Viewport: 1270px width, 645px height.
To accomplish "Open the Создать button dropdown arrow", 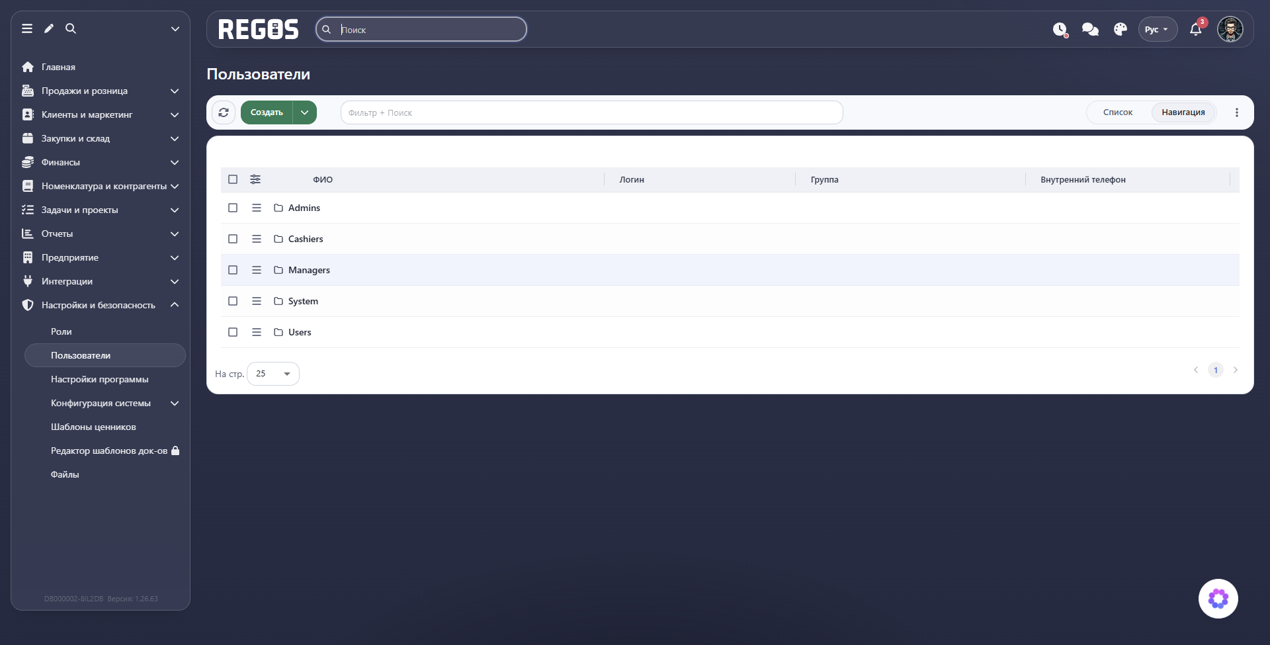I will (x=305, y=112).
